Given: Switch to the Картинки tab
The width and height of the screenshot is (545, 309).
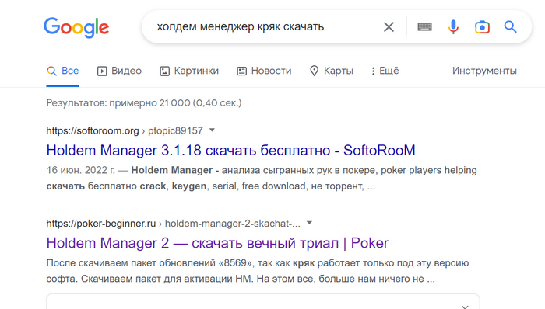Looking at the screenshot, I should (x=189, y=71).
